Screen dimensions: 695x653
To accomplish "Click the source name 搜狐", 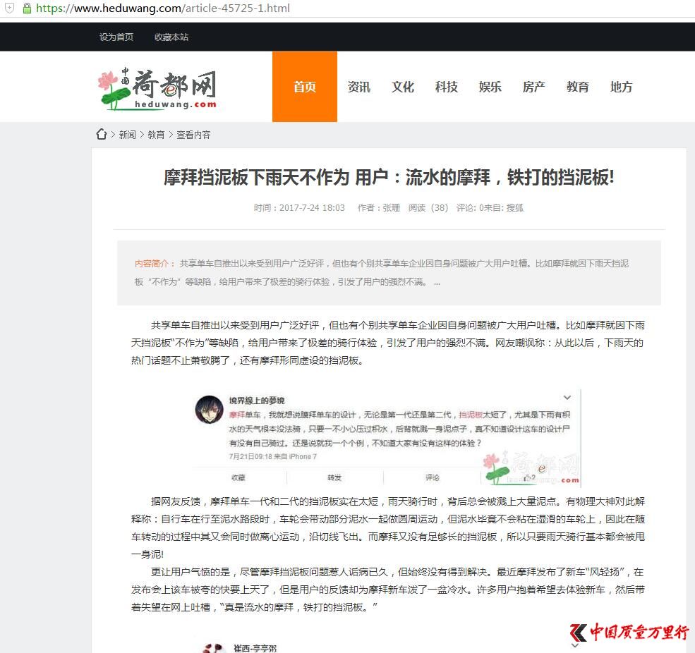I will tap(515, 208).
